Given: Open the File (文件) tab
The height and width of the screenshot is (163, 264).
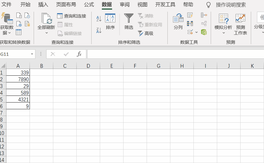Looking at the screenshot, I should 6,5.
